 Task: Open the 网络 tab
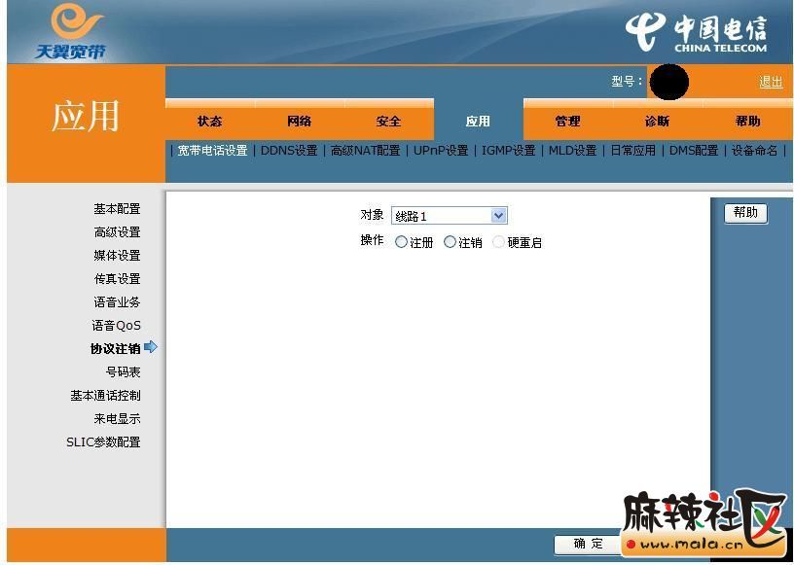[x=299, y=122]
